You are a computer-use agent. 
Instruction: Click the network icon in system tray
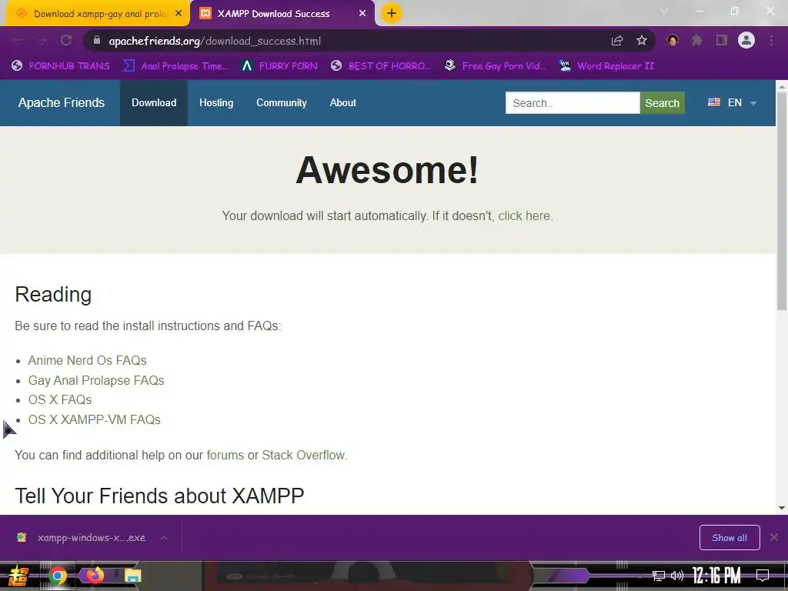[x=658, y=576]
